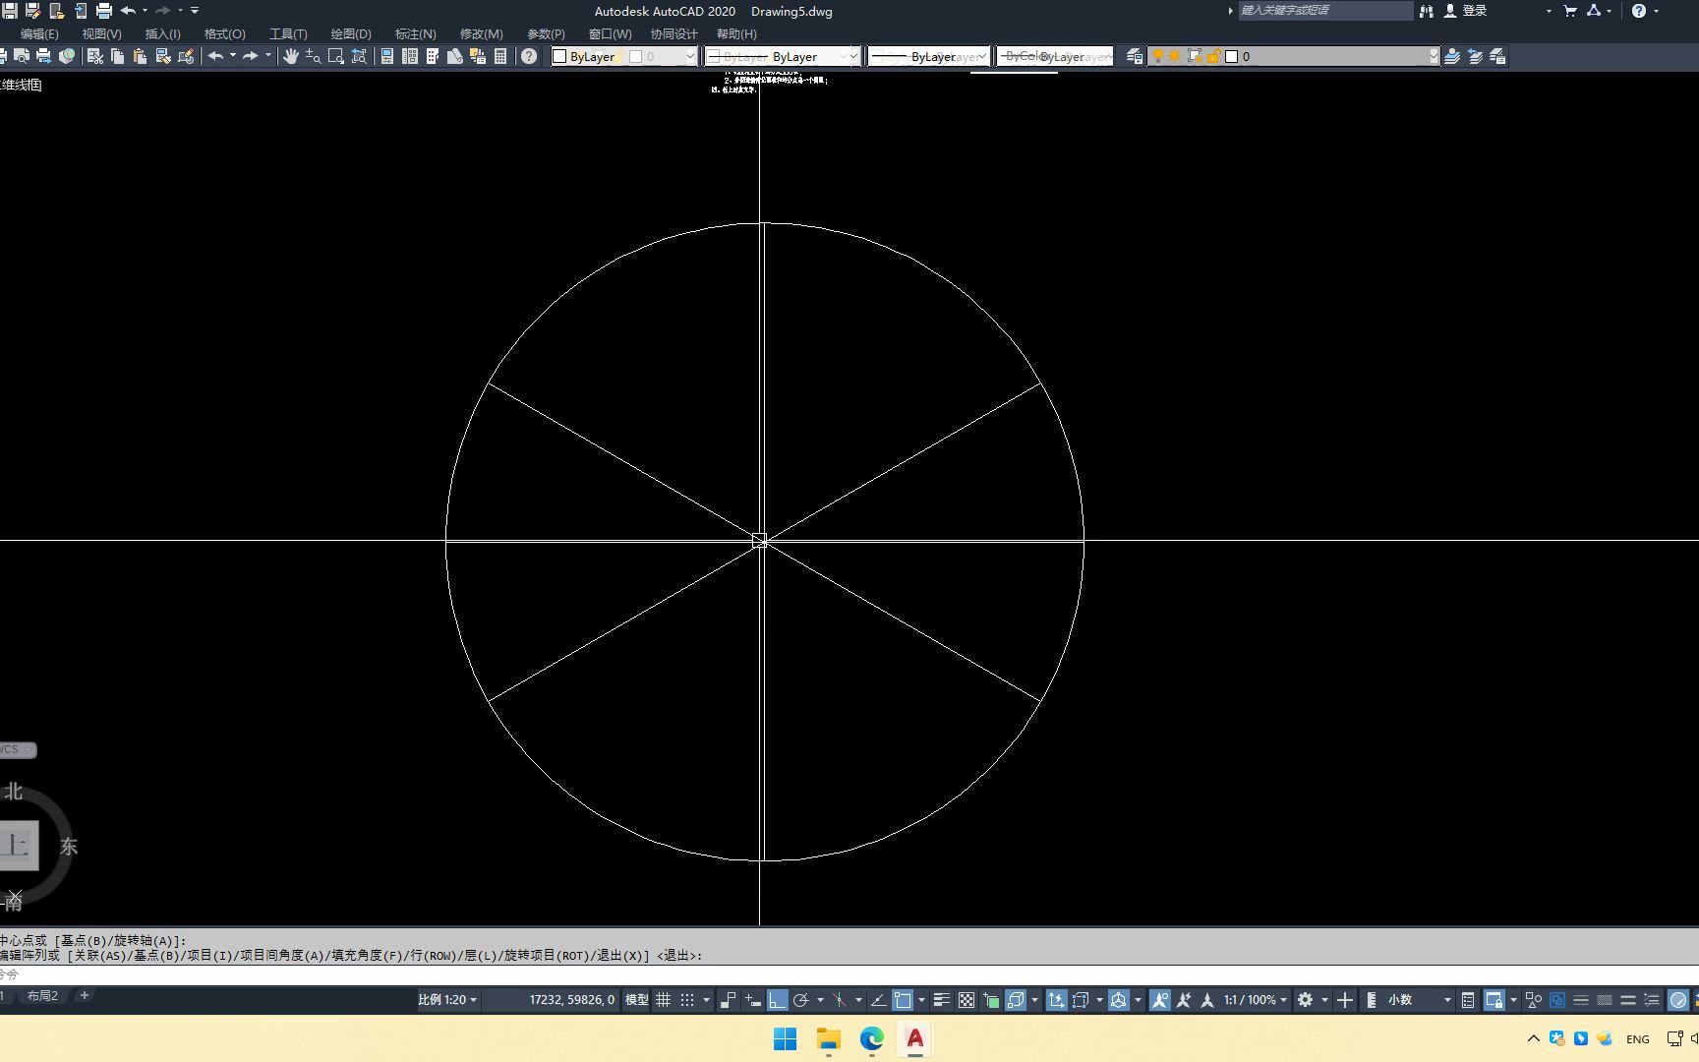1699x1062 pixels.
Task: Click the Help question mark in standard toolbar
Action: (x=529, y=56)
